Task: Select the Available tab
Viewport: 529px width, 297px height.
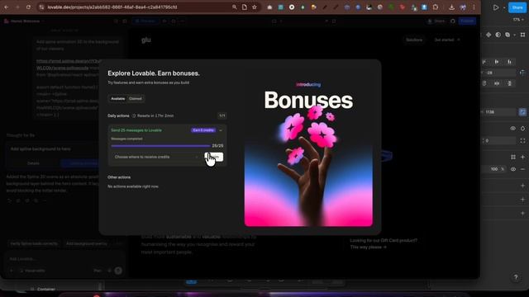Action: tap(117, 99)
